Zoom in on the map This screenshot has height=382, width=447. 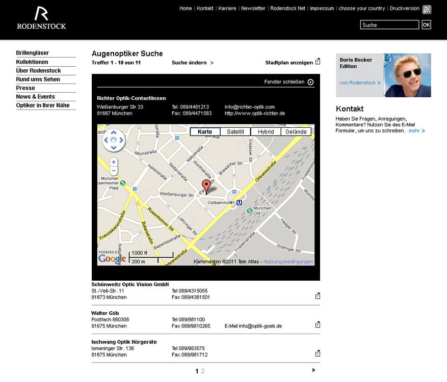[114, 162]
